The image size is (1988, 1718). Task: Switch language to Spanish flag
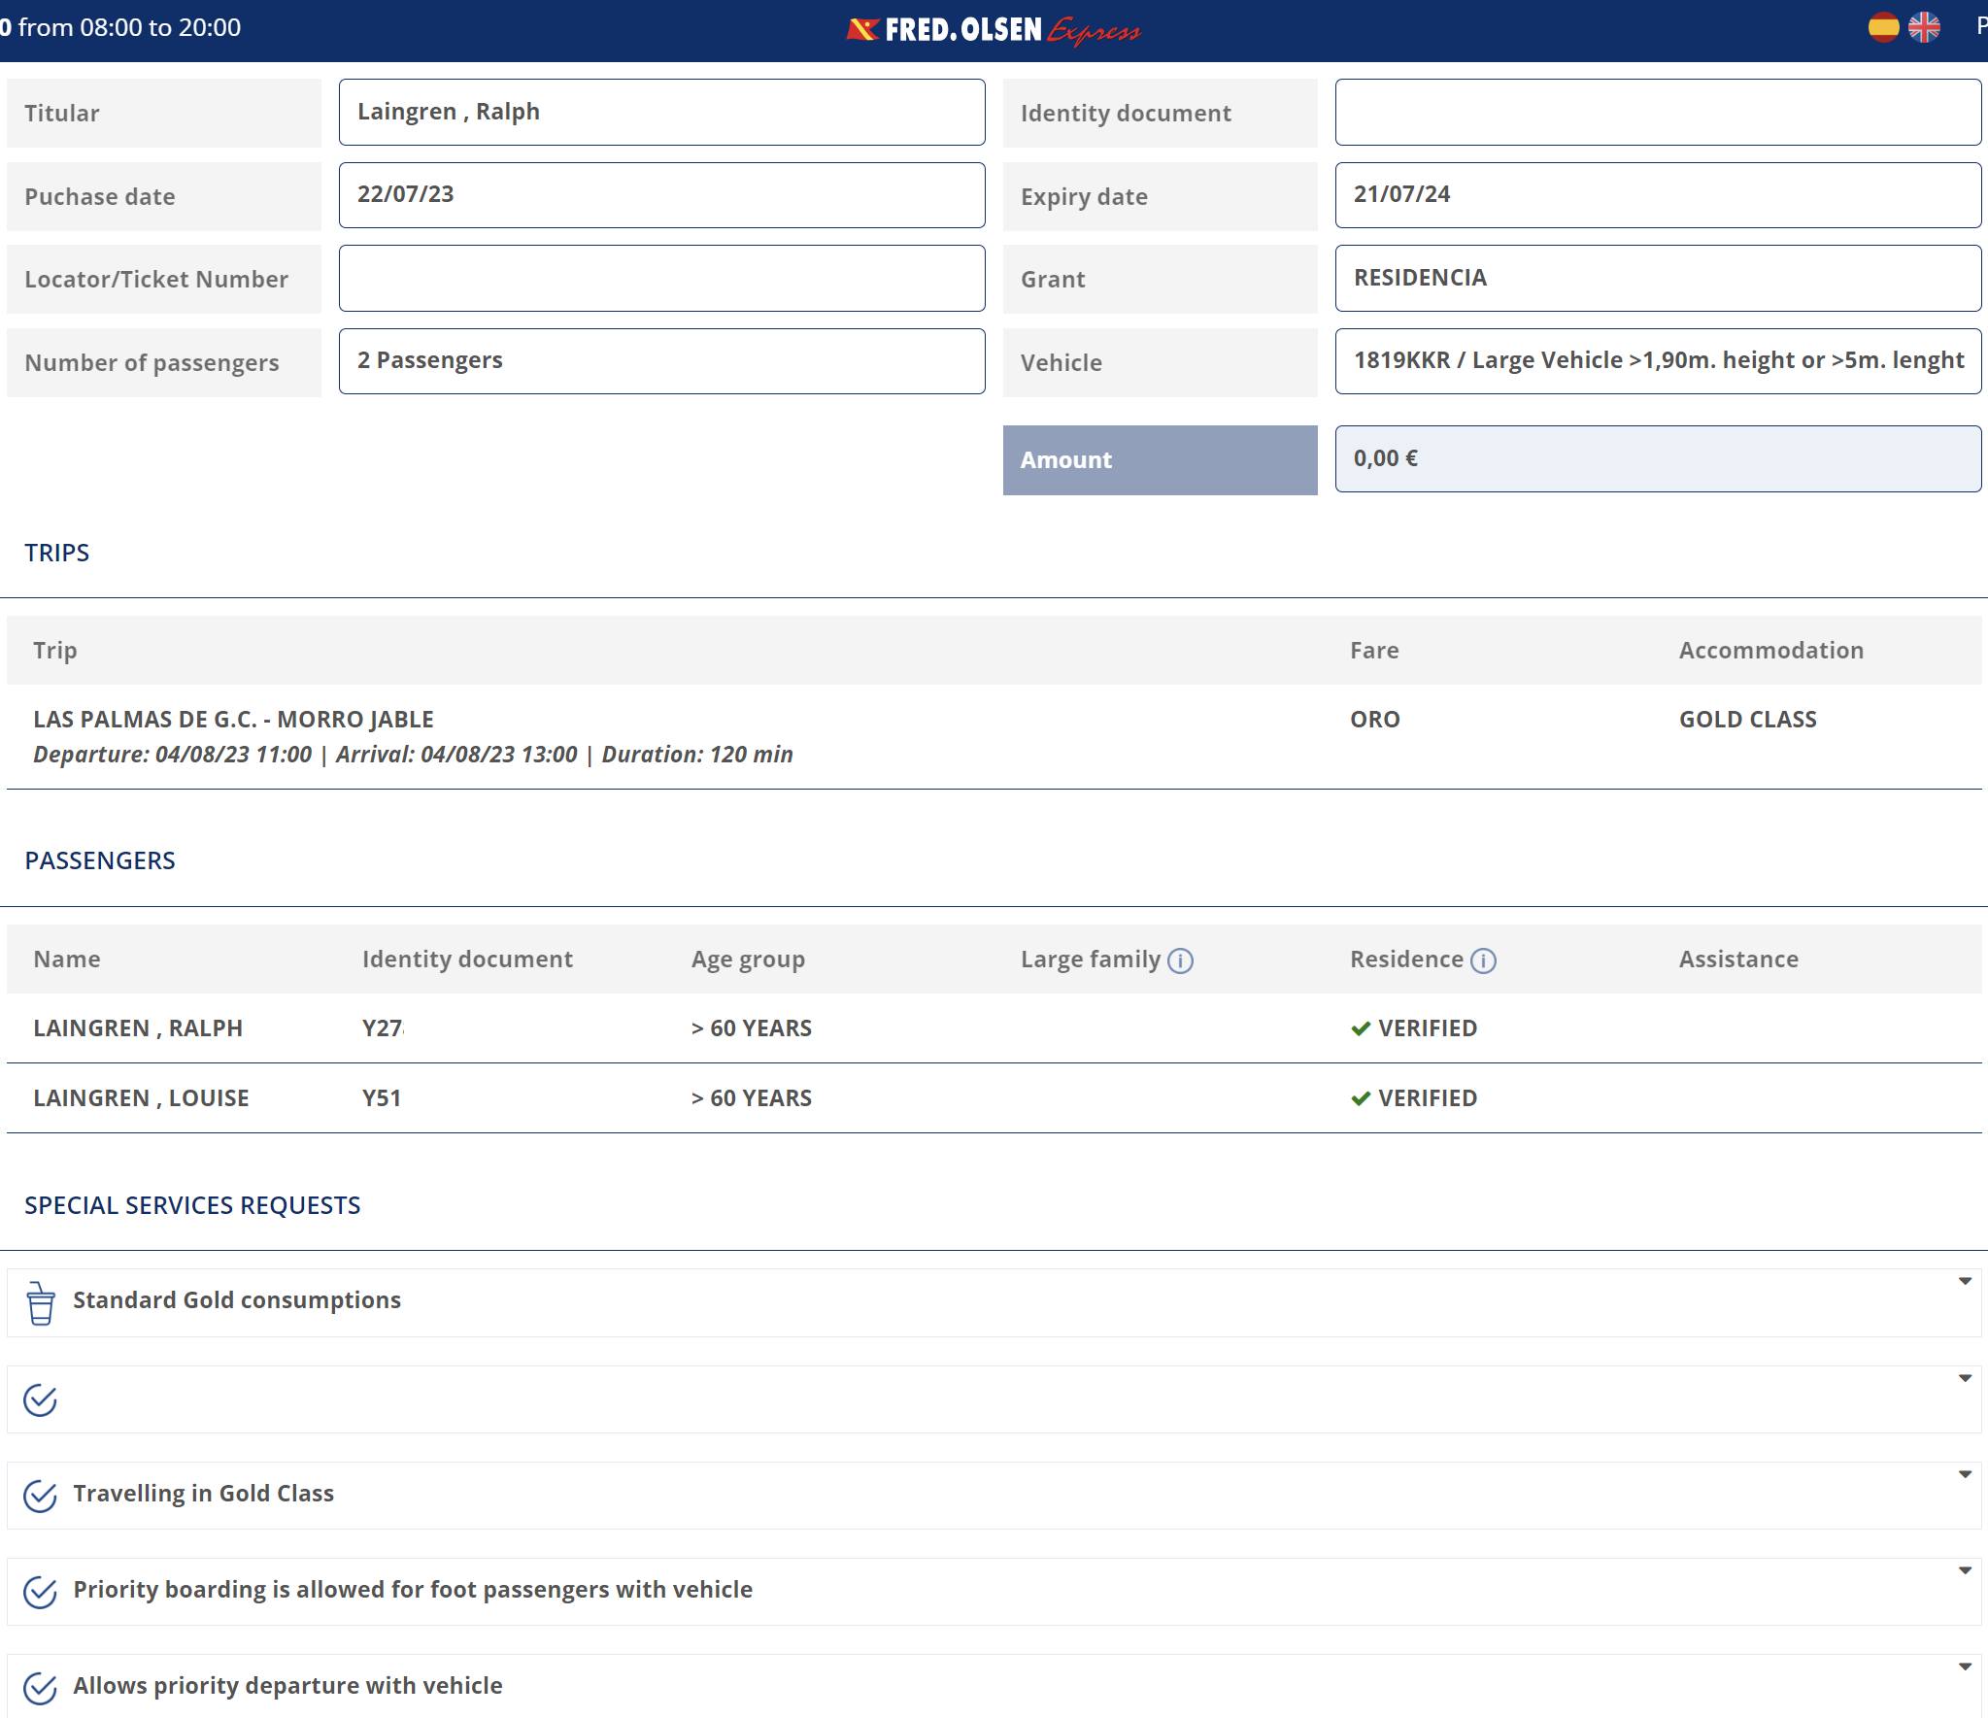tap(1882, 27)
